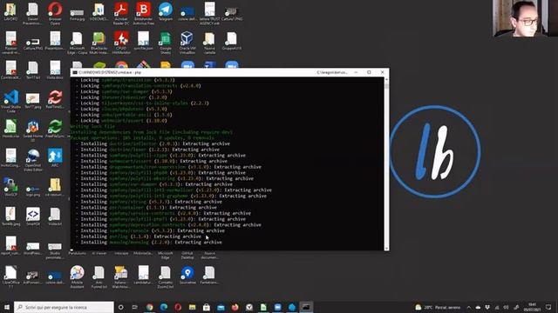This screenshot has width=558, height=313.
Task: Switch to Opera on the taskbar
Action: 178,307
